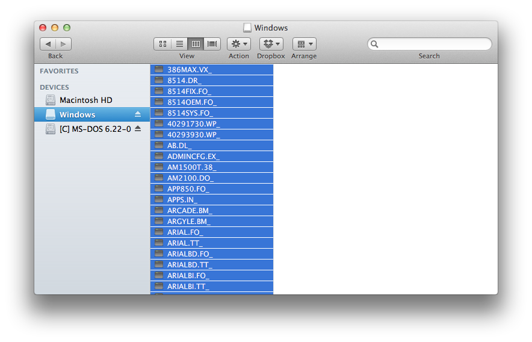This screenshot has height=342, width=532.
Task: Click the Macintosh HD drive icon
Action: (x=51, y=100)
